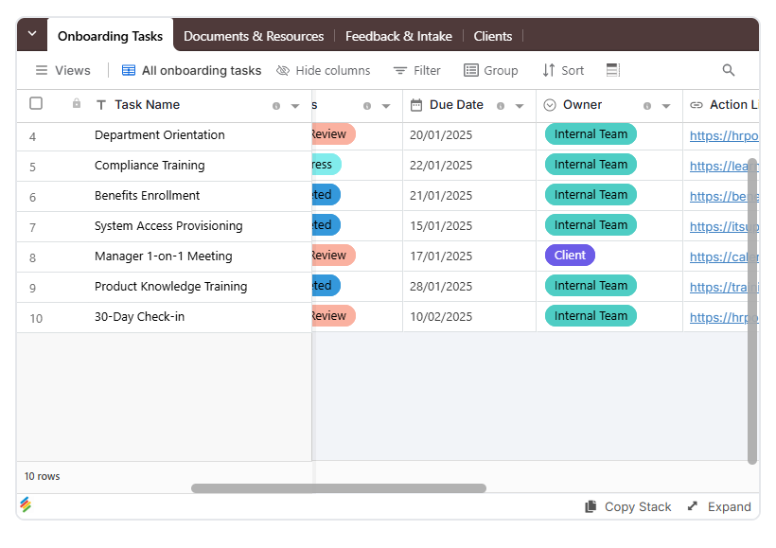Screen dimensions: 776x548
Task: Click the due date 28/01/2025 cell
Action: (469, 287)
